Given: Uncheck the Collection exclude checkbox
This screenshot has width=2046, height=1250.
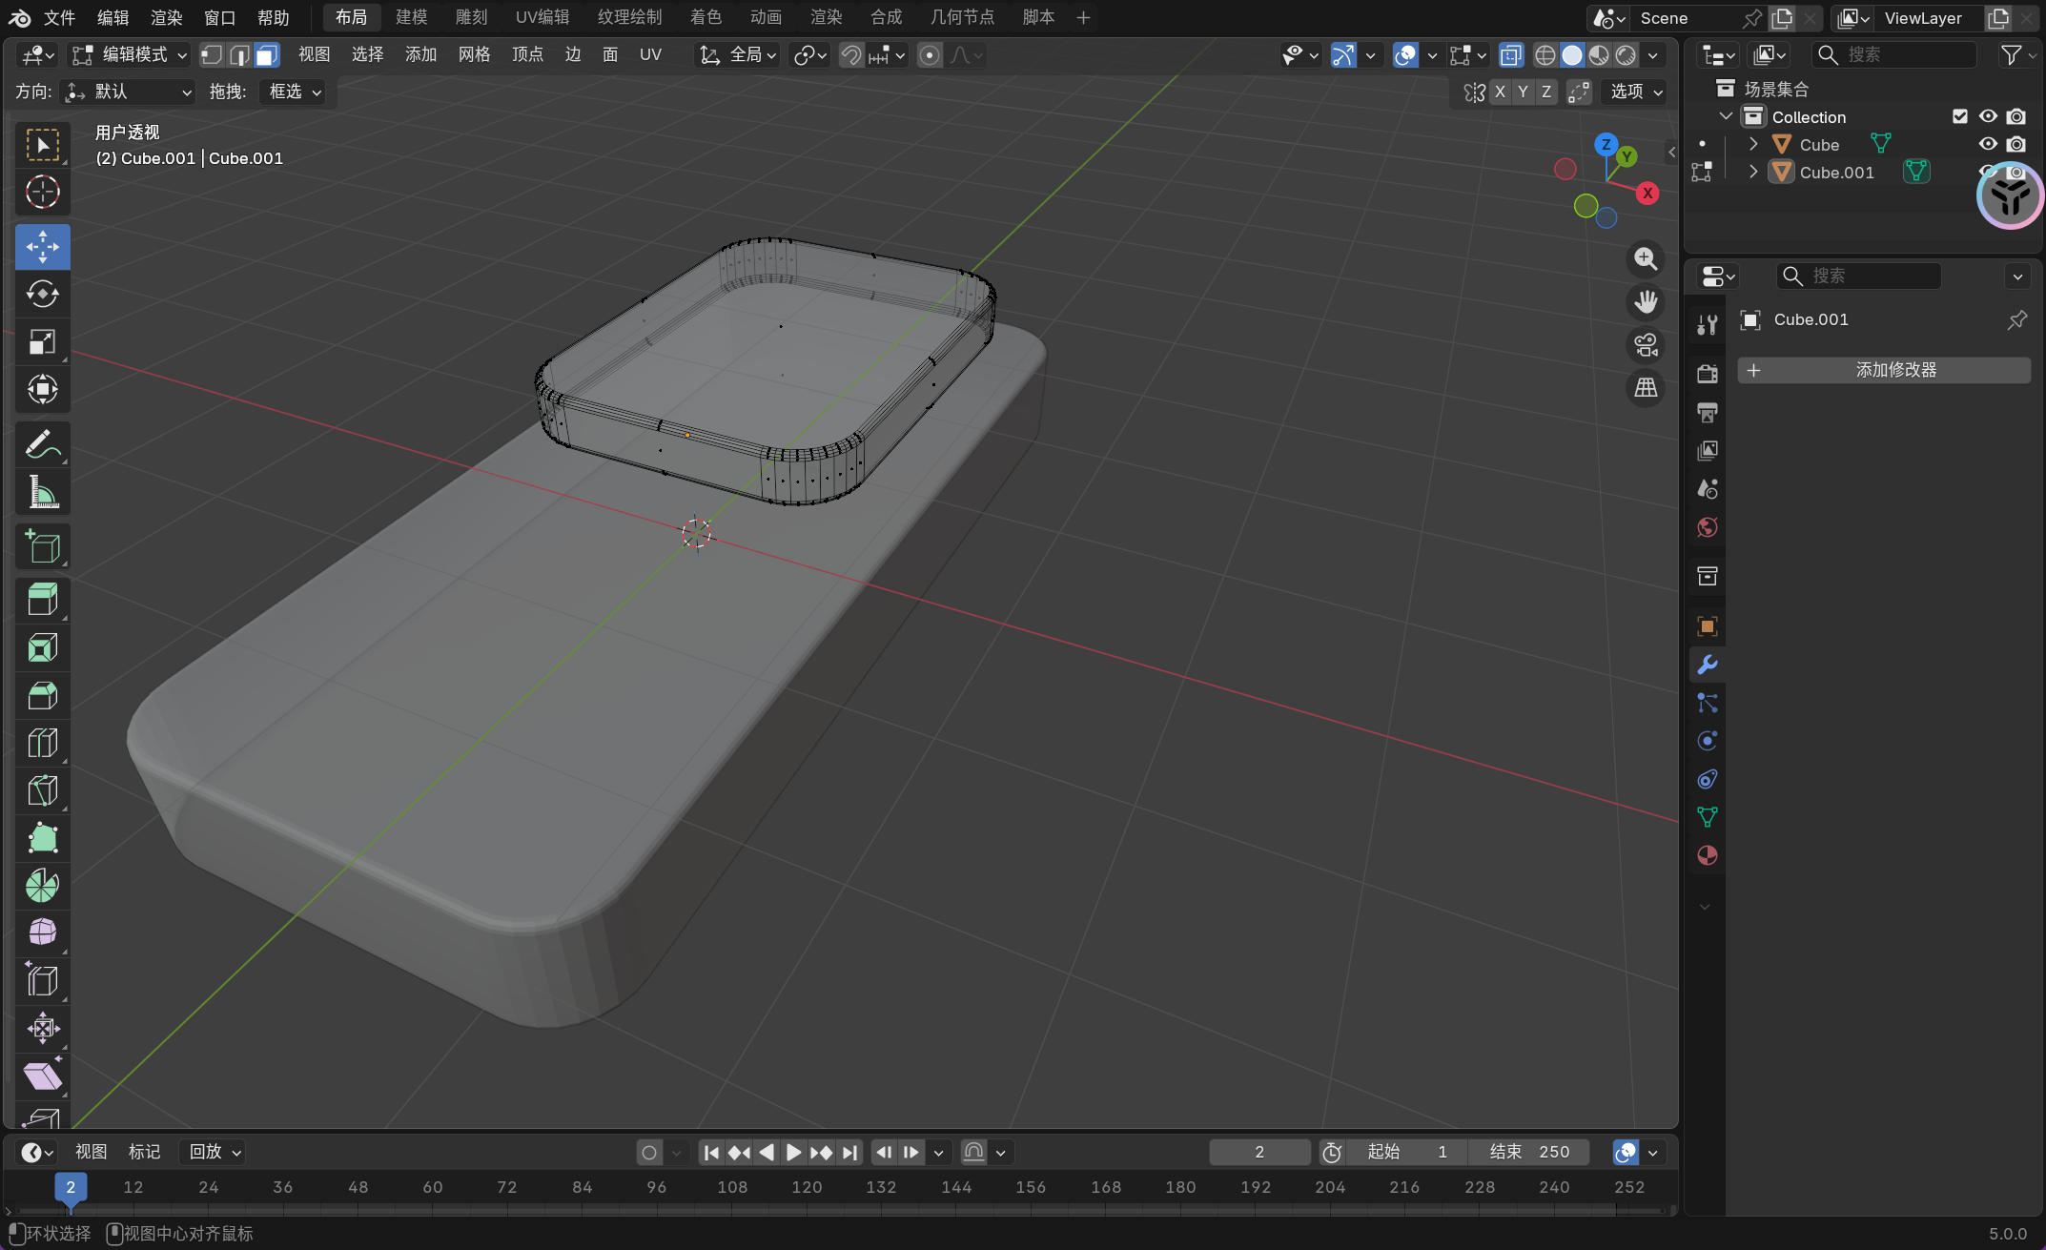Looking at the screenshot, I should [1960, 116].
